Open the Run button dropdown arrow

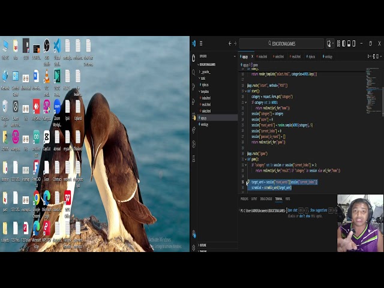point(371,56)
